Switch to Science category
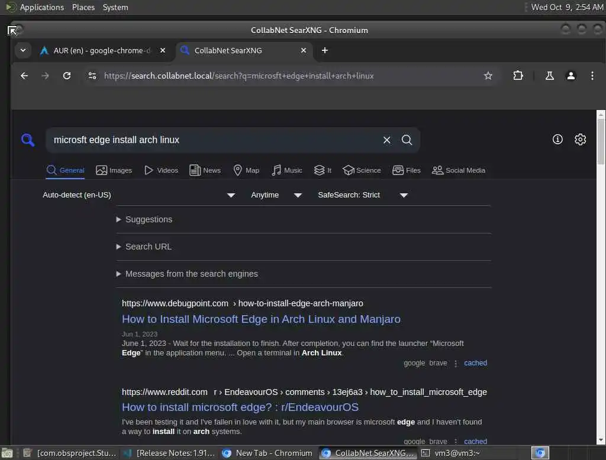 pos(362,170)
